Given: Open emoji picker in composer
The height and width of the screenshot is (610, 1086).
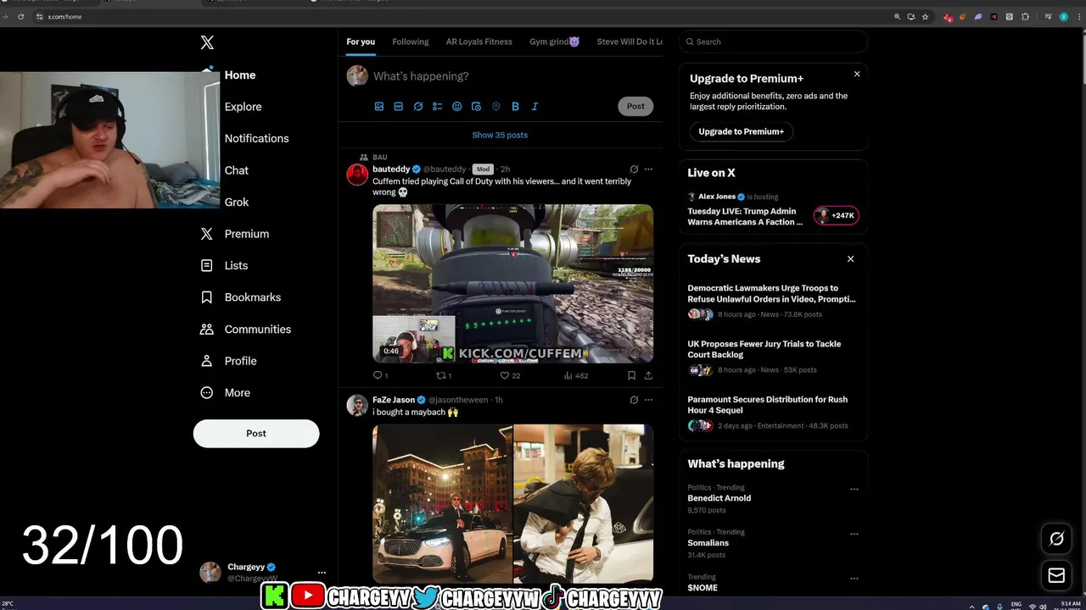Looking at the screenshot, I should pyautogui.click(x=457, y=107).
